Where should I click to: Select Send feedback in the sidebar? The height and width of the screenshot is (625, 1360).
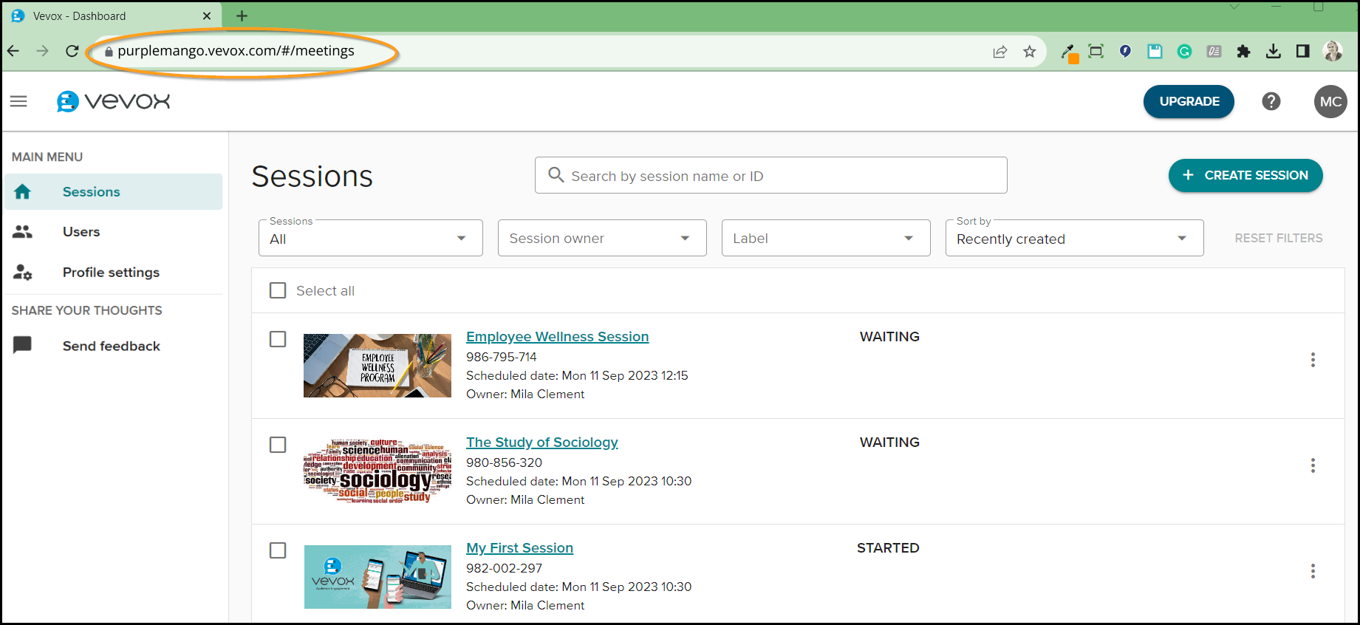(x=114, y=346)
